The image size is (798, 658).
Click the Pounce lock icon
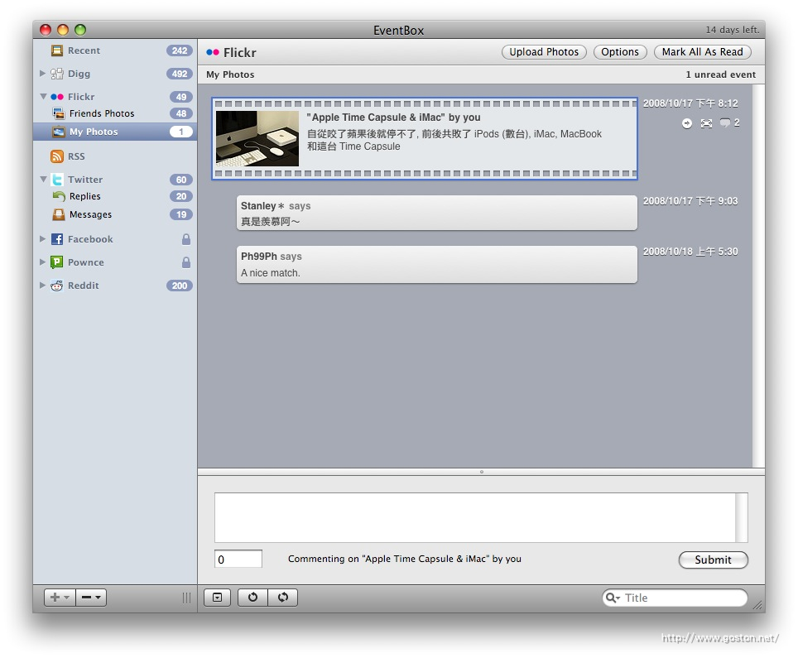pos(186,262)
